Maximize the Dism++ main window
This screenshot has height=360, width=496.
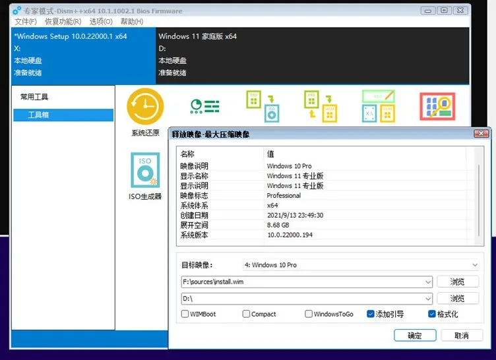(x=444, y=11)
